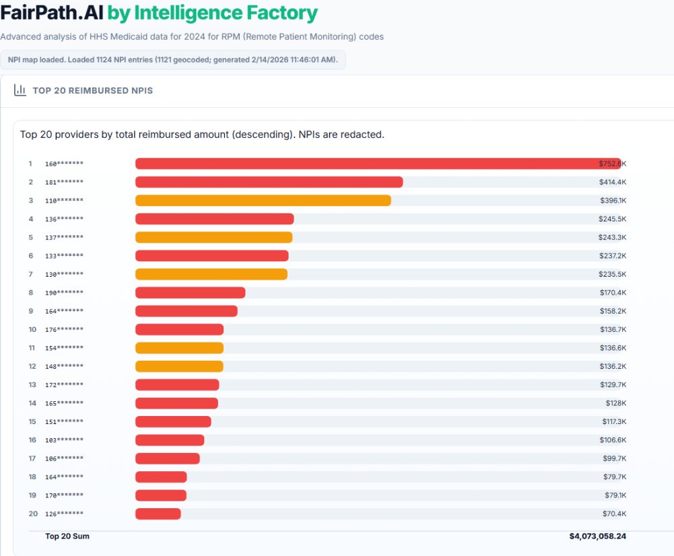Click the orange bar for NPI 154*******
The image size is (674, 556).
click(x=179, y=348)
